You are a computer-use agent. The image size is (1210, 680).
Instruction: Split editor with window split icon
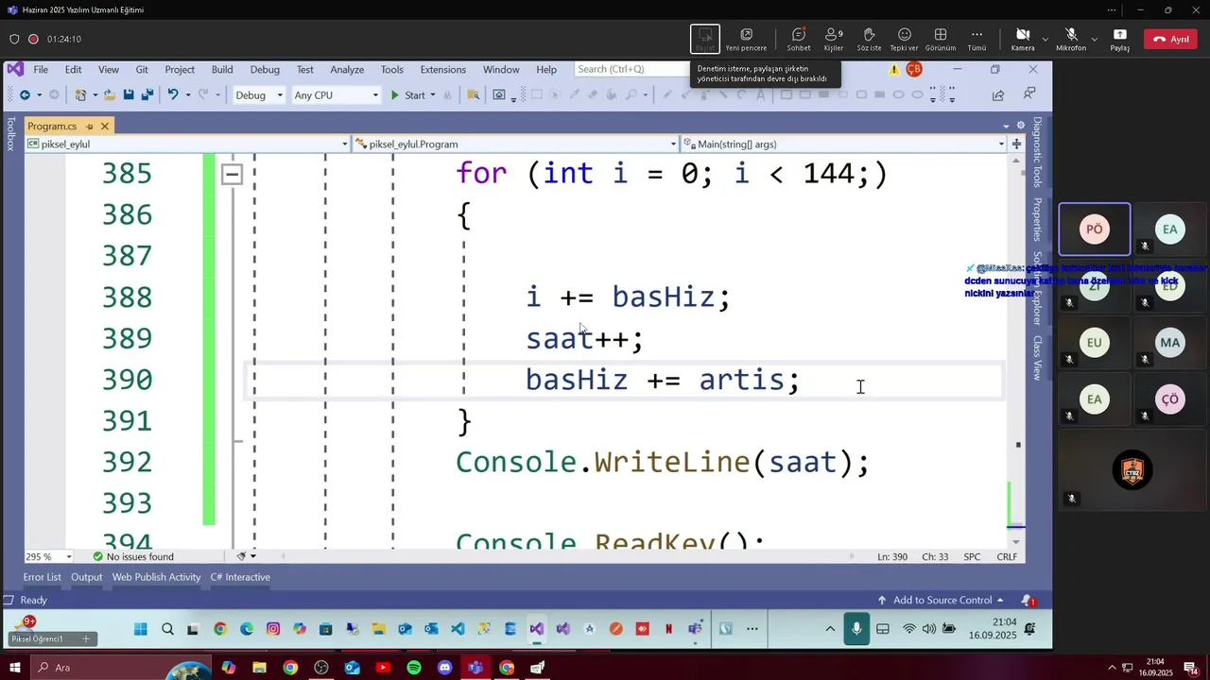click(x=1017, y=144)
